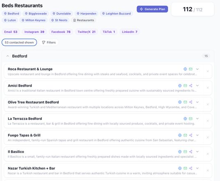Select the Instagram 39 channel chip
Image resolution: width=220 pixels, height=181 pixels.
[x=34, y=32]
